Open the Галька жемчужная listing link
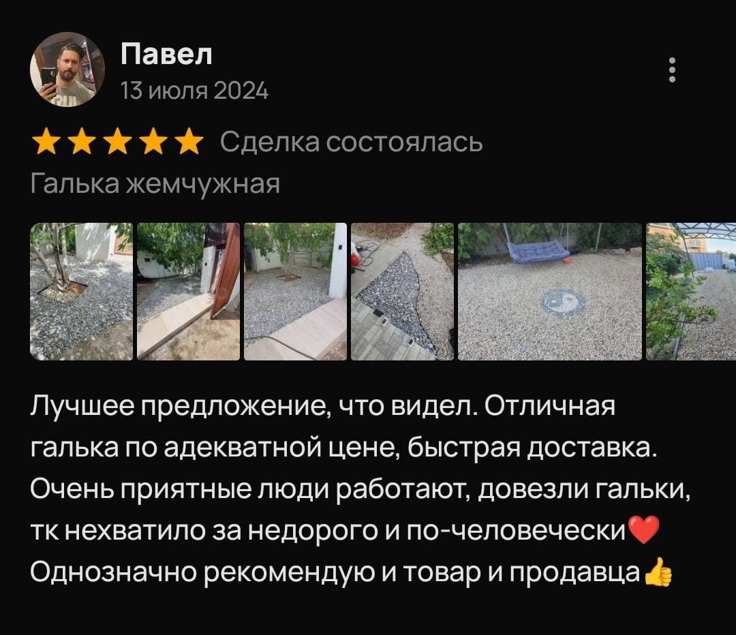The image size is (736, 635). pyautogui.click(x=155, y=183)
